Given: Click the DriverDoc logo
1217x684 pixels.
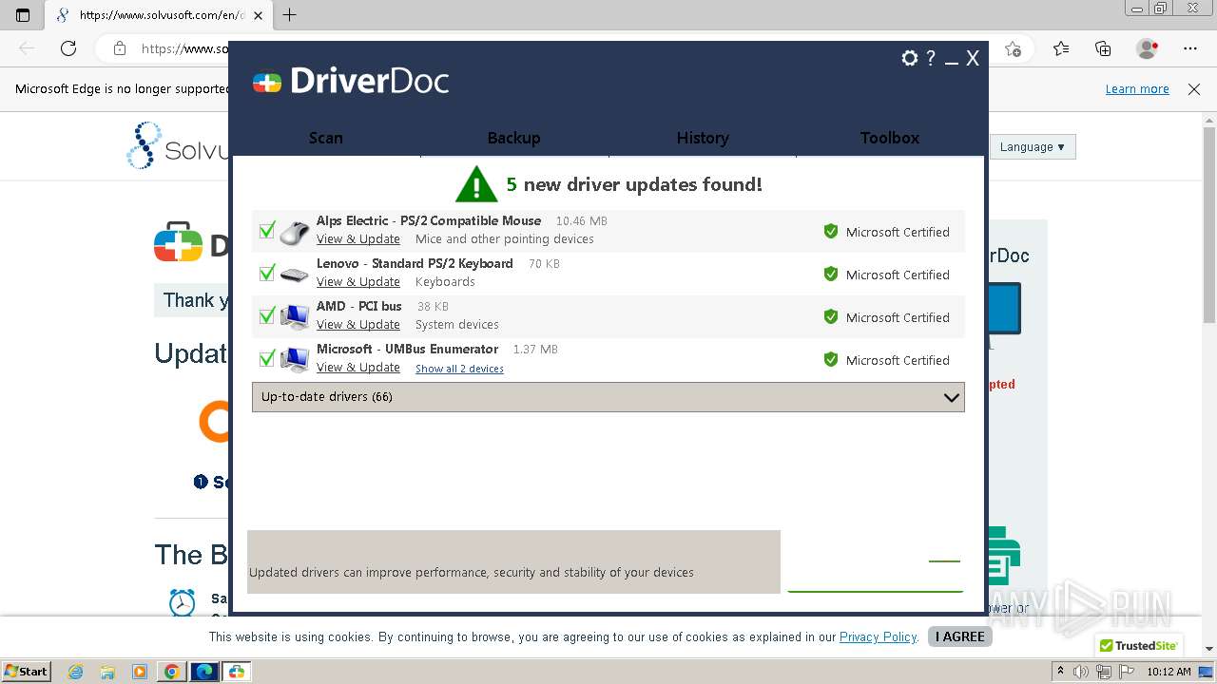Looking at the screenshot, I should [351, 82].
